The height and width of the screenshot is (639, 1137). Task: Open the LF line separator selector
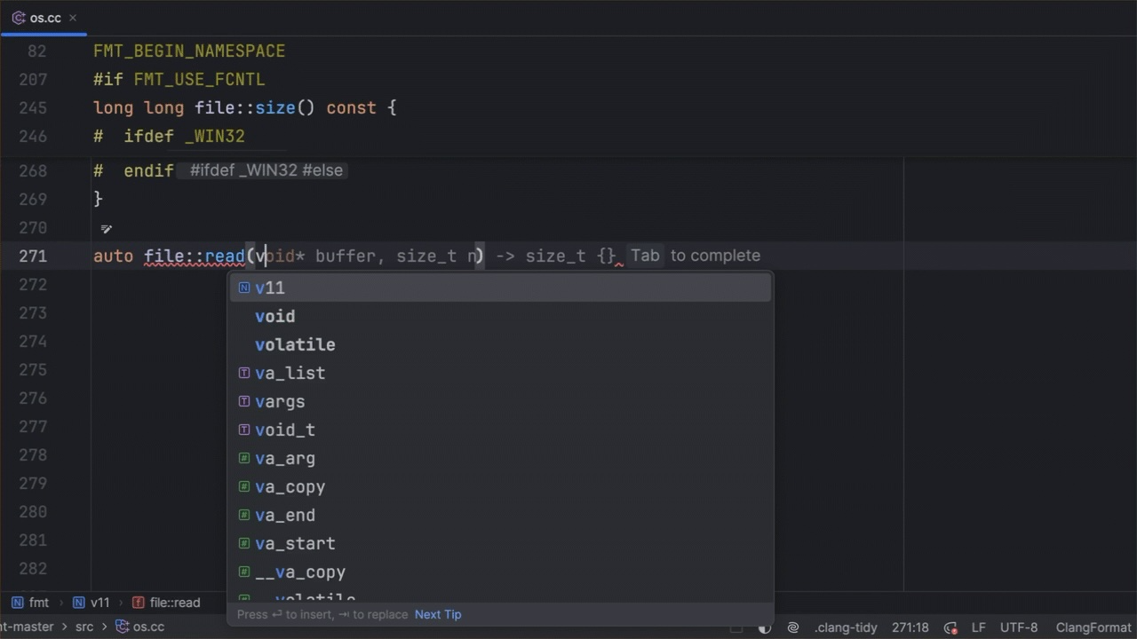click(978, 627)
